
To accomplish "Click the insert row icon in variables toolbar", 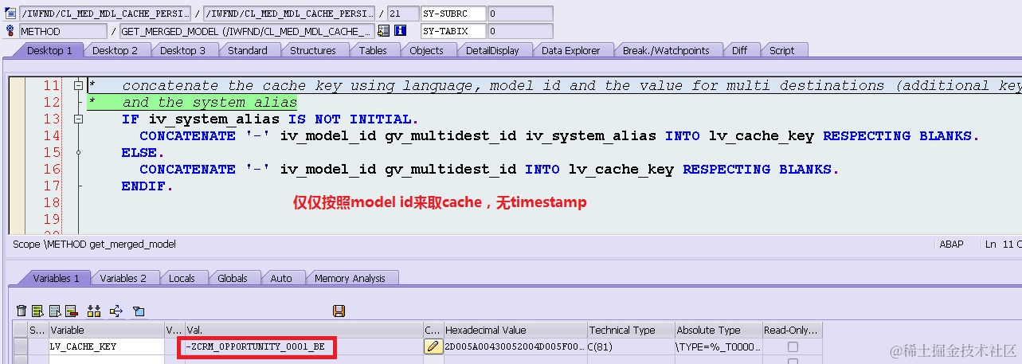I will 38,311.
